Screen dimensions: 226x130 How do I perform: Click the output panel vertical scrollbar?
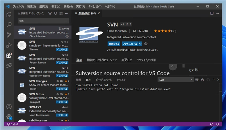coord(221,102)
